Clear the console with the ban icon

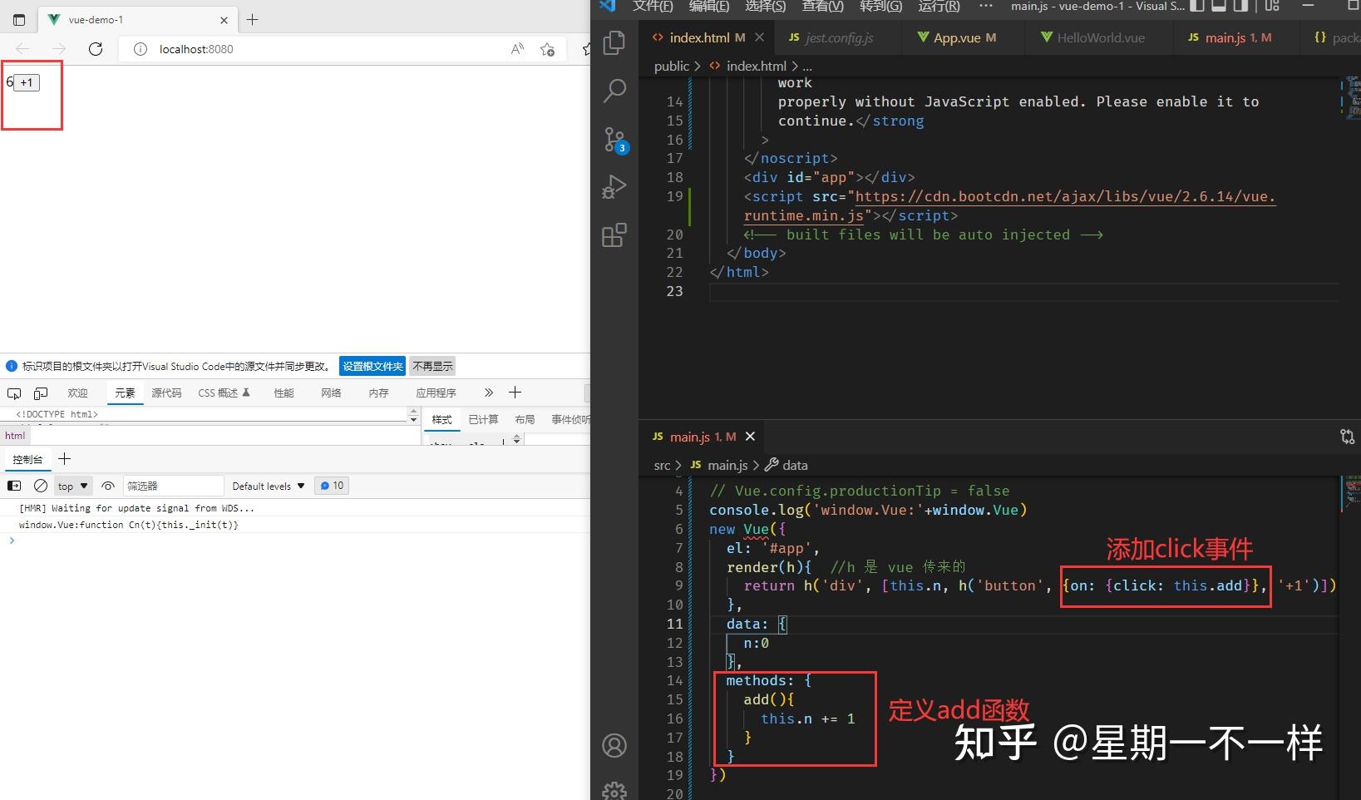(x=40, y=486)
